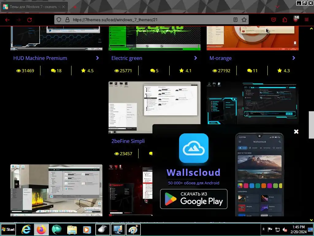Click the address bar URL field
This screenshot has height=236, width=314.
point(152,20)
